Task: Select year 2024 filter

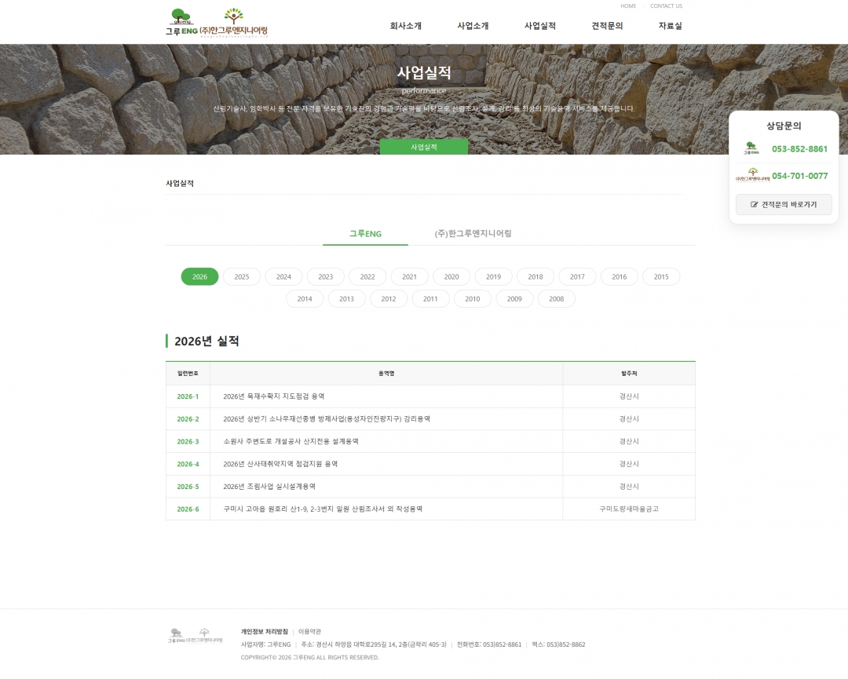Action: (284, 277)
